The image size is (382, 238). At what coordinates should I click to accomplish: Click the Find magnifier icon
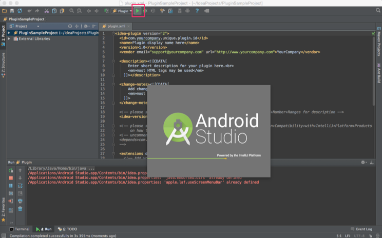[x=72, y=11]
